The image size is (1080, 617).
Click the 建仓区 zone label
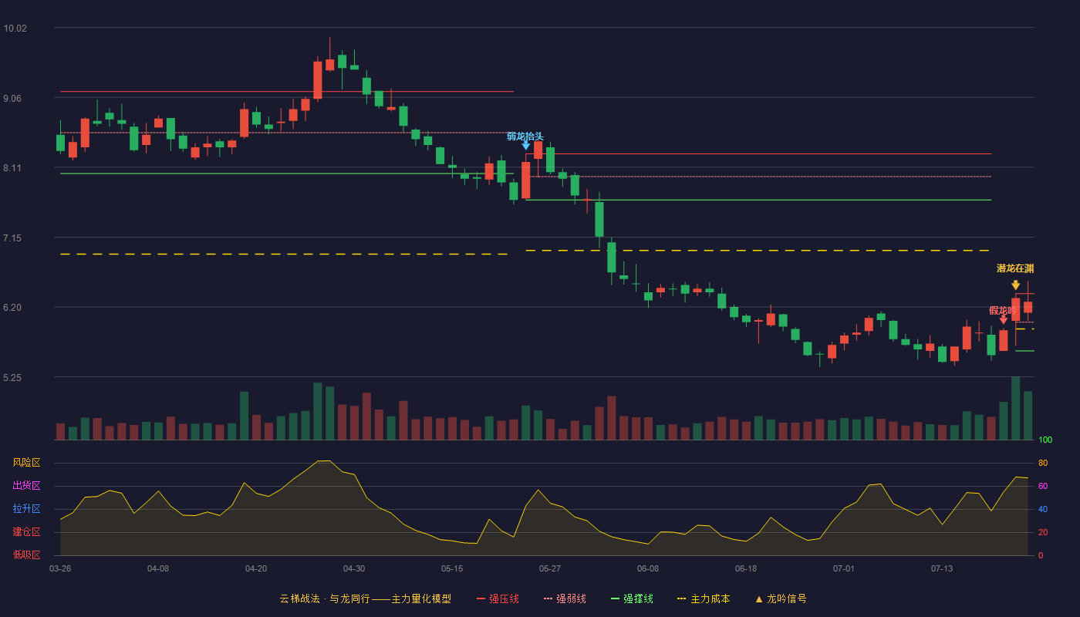click(x=26, y=532)
